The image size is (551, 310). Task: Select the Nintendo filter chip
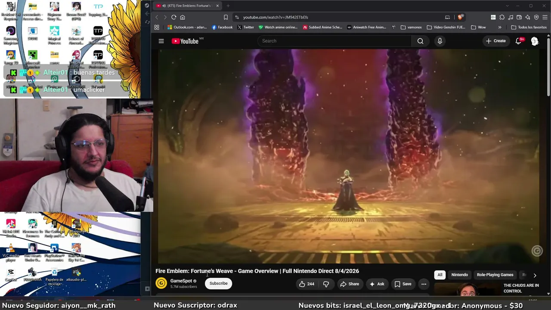(459, 275)
